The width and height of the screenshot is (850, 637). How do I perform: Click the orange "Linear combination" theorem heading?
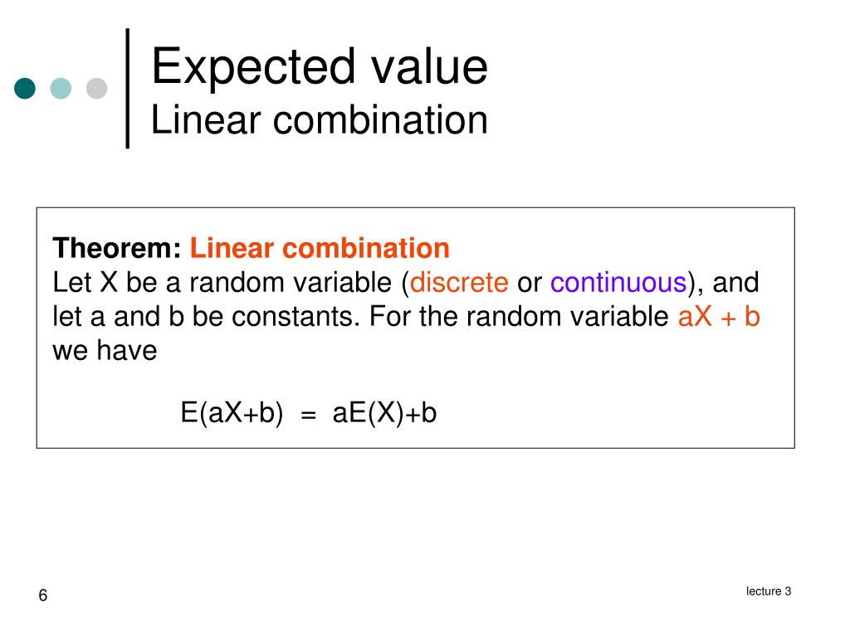[x=320, y=248]
